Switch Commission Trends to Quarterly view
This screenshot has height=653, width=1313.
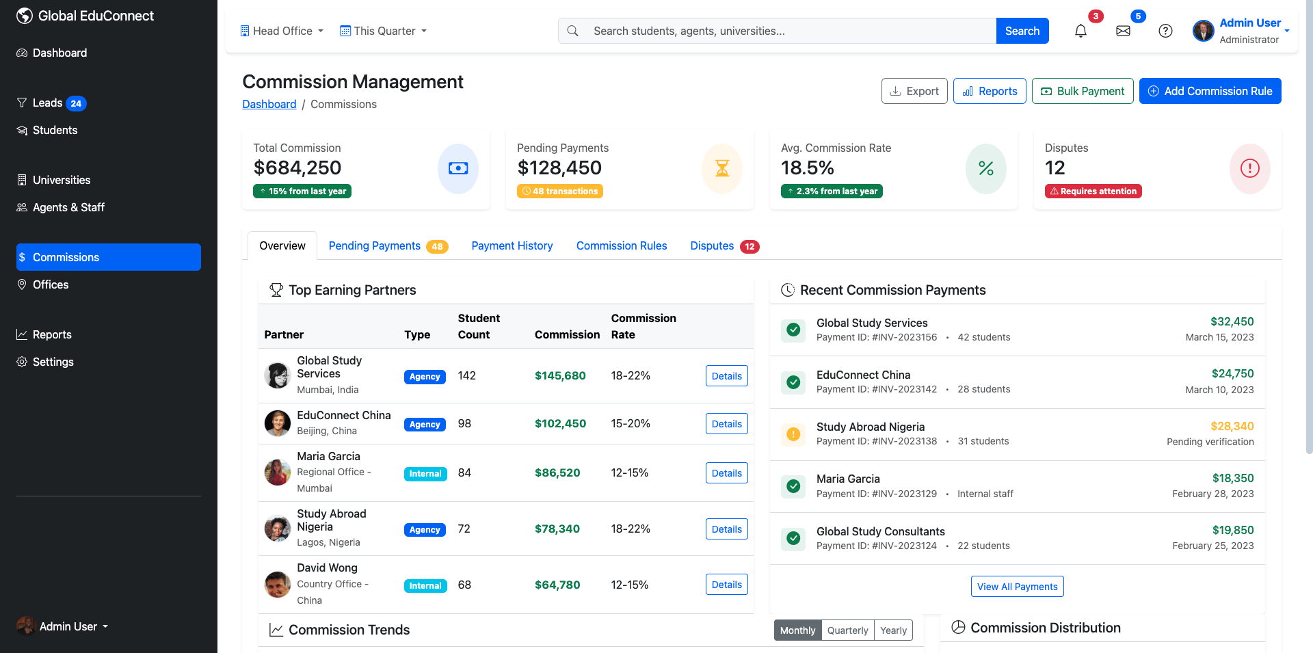coord(847,630)
